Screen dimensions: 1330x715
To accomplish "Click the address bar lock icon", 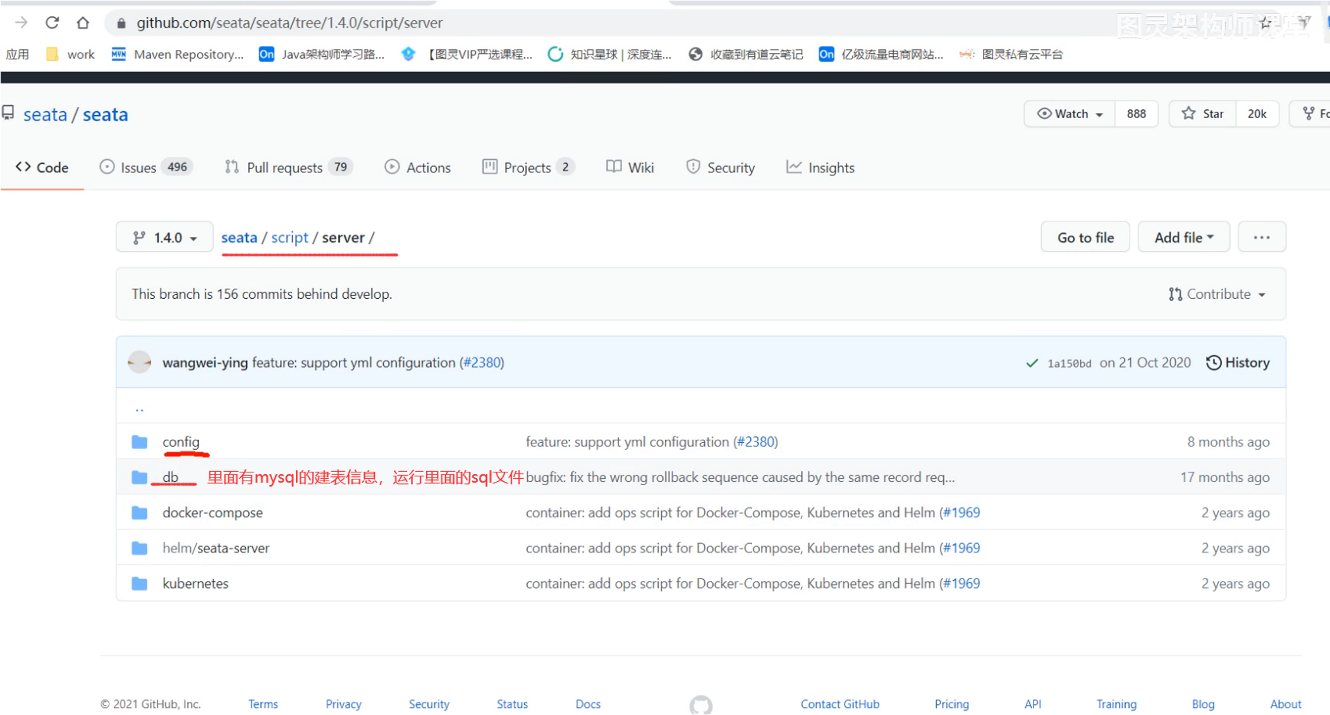I will [121, 23].
